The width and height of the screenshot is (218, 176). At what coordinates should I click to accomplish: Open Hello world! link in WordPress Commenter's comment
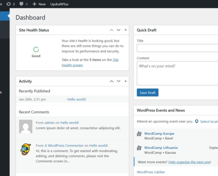pos(99,146)
